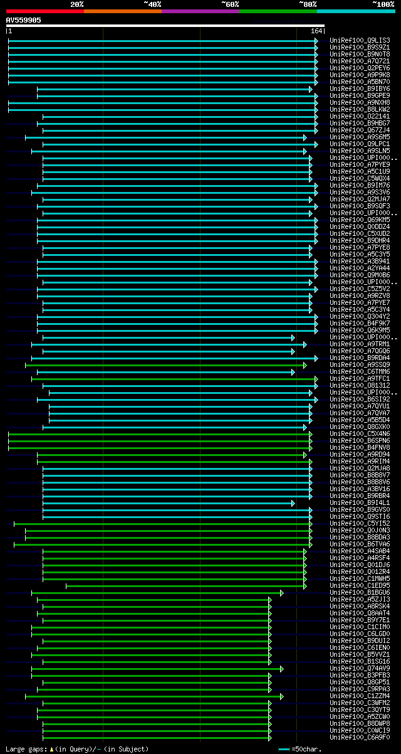Select label UniRef100_B9GPE9
The width and height of the screenshot is (401, 754).
point(360,96)
